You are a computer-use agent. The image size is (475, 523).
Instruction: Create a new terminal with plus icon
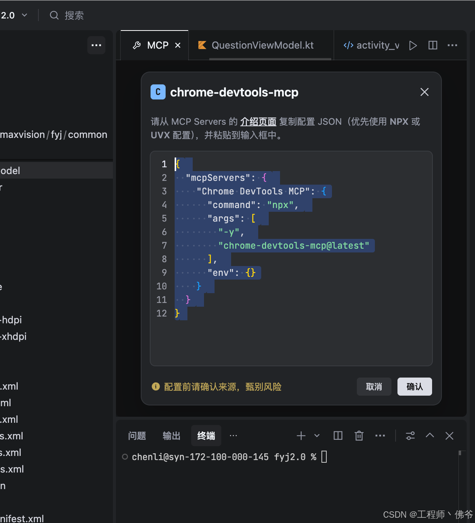[x=301, y=436]
